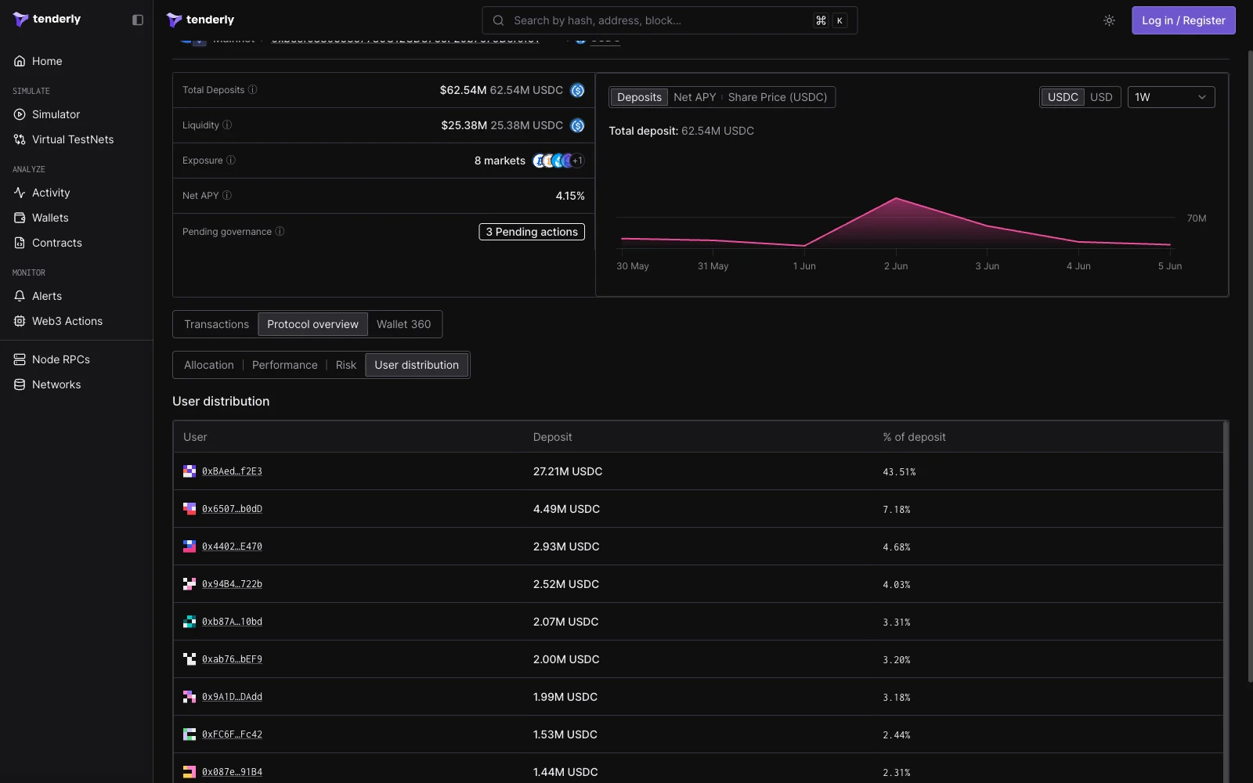The height and width of the screenshot is (783, 1253).
Task: Click the Deposit column header
Action: [552, 437]
